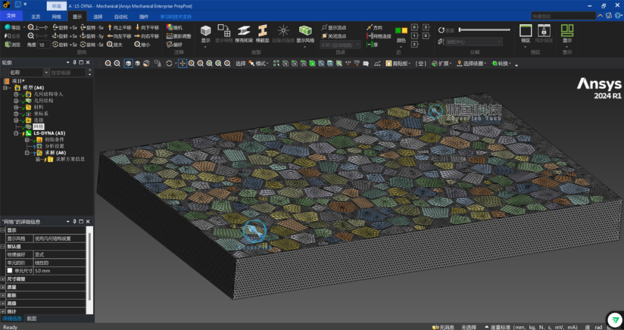Click the 重新调整 rescale button
This screenshot has width=624, height=330.
coord(178,36)
